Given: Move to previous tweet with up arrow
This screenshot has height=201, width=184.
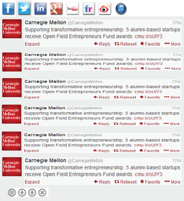Looking at the screenshot, I should pos(22,193).
